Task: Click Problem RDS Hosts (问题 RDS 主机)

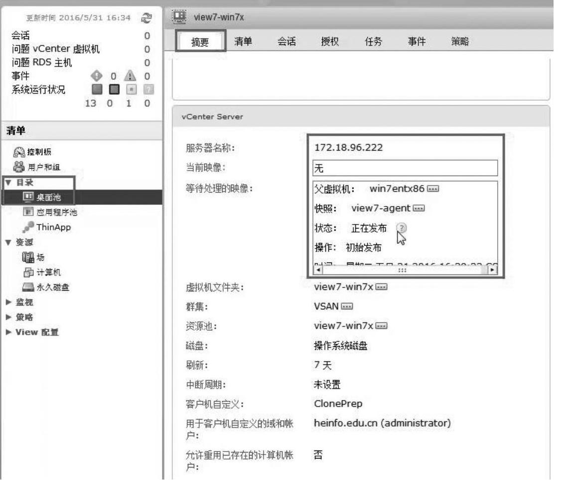Action: [42, 62]
